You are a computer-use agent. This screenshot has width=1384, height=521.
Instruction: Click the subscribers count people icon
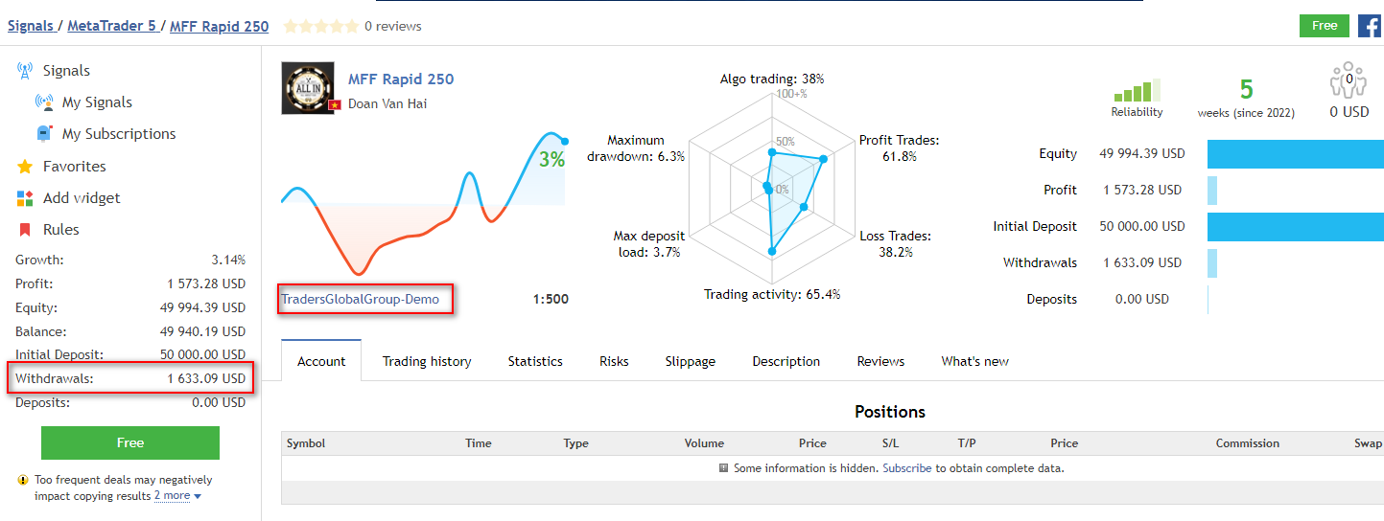coord(1349,81)
